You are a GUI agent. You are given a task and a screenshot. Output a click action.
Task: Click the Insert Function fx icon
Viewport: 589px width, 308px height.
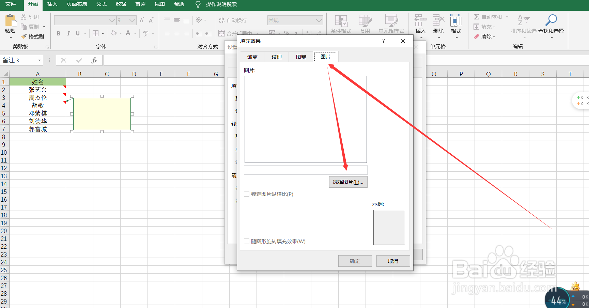point(94,60)
